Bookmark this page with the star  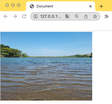coord(95,16)
